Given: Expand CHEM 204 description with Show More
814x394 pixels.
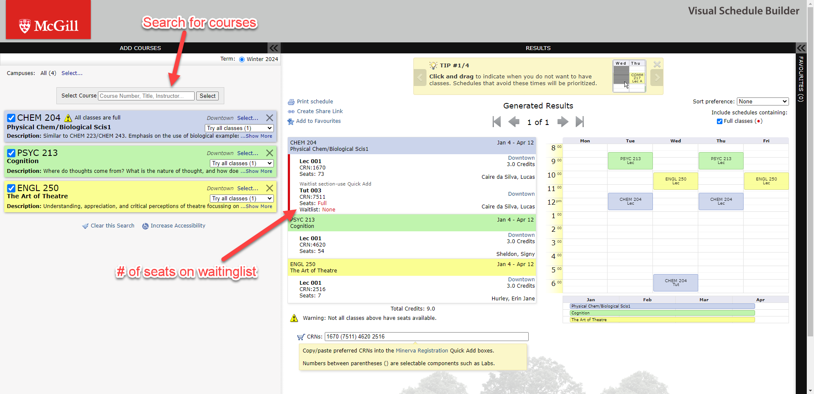Looking at the screenshot, I should coord(259,136).
